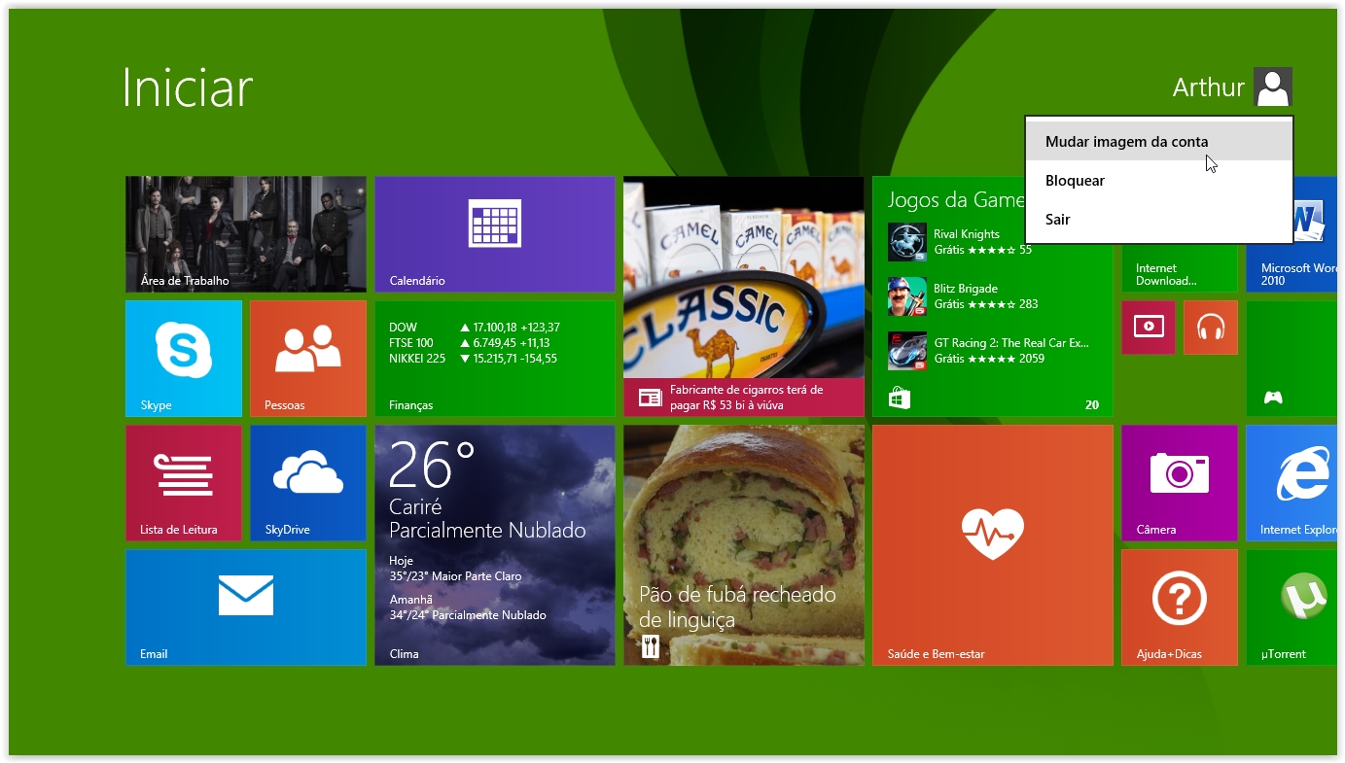Open the Microsoft Word 2010 tile
1345x763 pixels.
tap(1292, 267)
